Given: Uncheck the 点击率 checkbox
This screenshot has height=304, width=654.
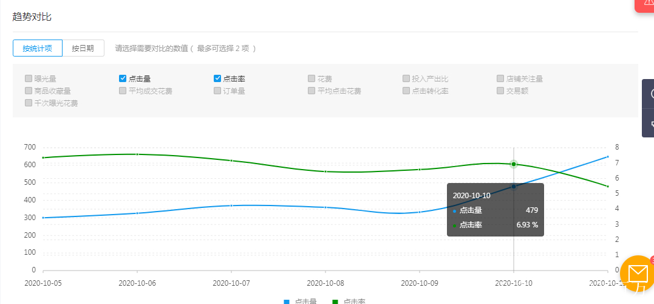Looking at the screenshot, I should (x=217, y=78).
